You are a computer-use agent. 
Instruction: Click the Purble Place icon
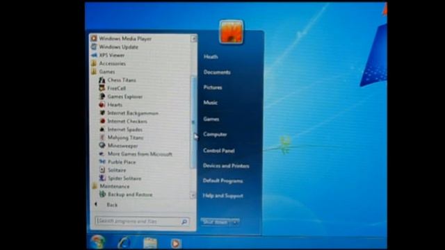pos(102,162)
